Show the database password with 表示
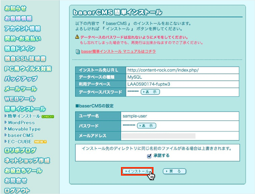The height and width of the screenshot is (194, 255). point(150,92)
